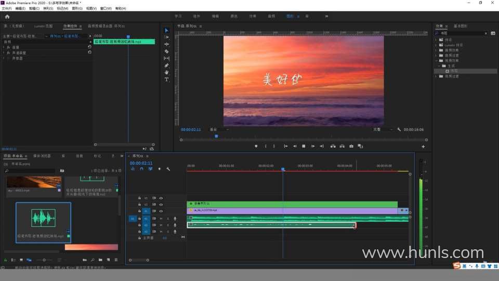The image size is (499, 281).
Task: Switch to the 基本图形 panel tab
Action: coord(461,25)
